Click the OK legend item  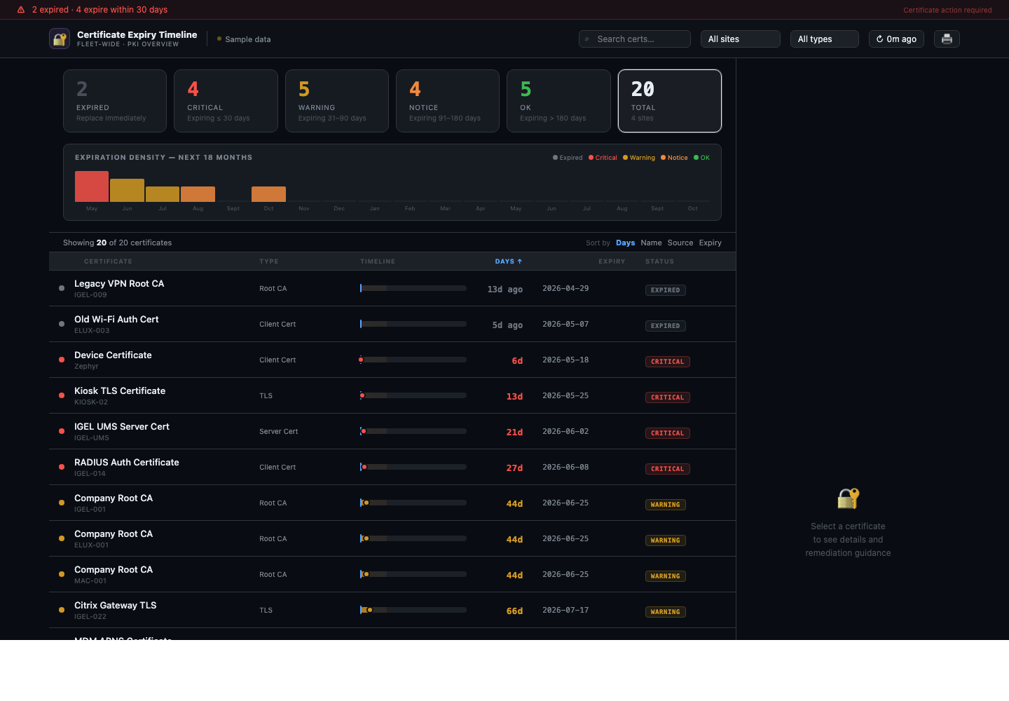(x=701, y=158)
